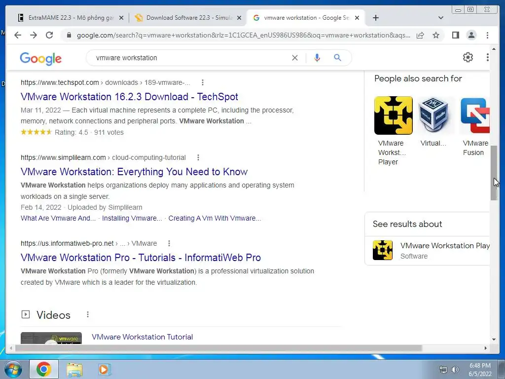The width and height of the screenshot is (505, 379).
Task: Open options for the InformatiWeb result
Action: click(x=169, y=243)
